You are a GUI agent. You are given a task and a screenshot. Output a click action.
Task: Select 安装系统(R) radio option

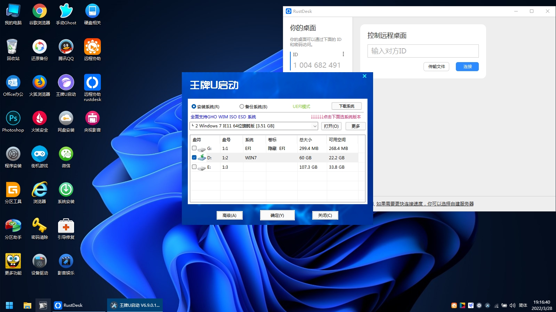click(x=206, y=107)
